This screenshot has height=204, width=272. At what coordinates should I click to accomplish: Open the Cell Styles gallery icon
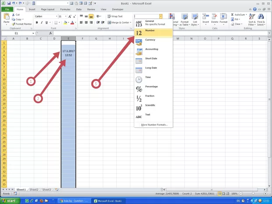click(195, 17)
